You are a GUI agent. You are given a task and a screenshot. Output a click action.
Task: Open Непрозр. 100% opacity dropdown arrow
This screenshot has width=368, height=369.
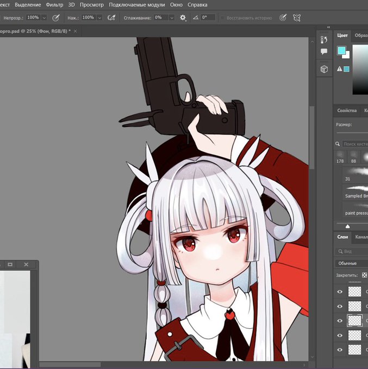44,18
